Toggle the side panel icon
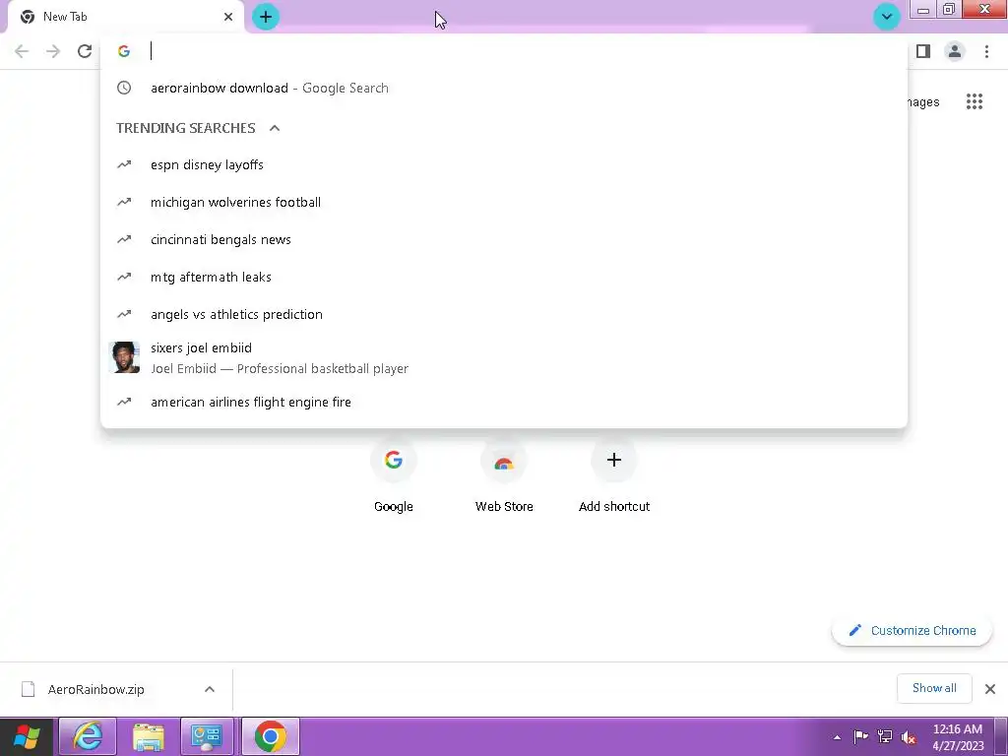Screen dimensions: 1008x756 pyautogui.click(x=923, y=51)
